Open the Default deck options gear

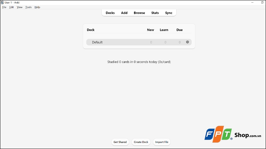(187, 42)
